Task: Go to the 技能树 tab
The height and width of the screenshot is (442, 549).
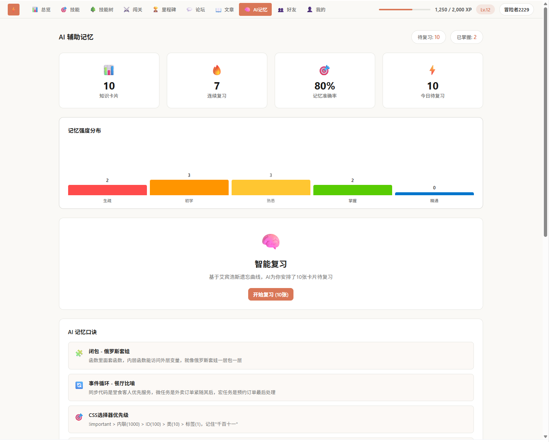Action: 102,10
